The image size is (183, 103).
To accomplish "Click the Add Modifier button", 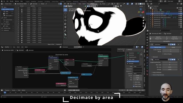I will 166,41.
